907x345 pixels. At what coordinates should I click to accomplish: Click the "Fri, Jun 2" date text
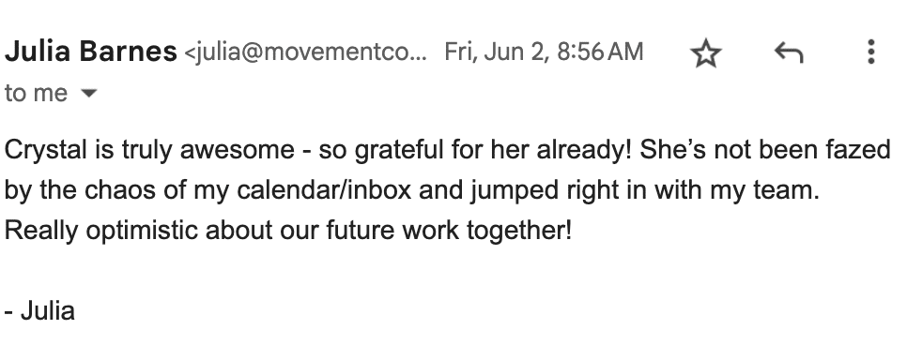495,52
